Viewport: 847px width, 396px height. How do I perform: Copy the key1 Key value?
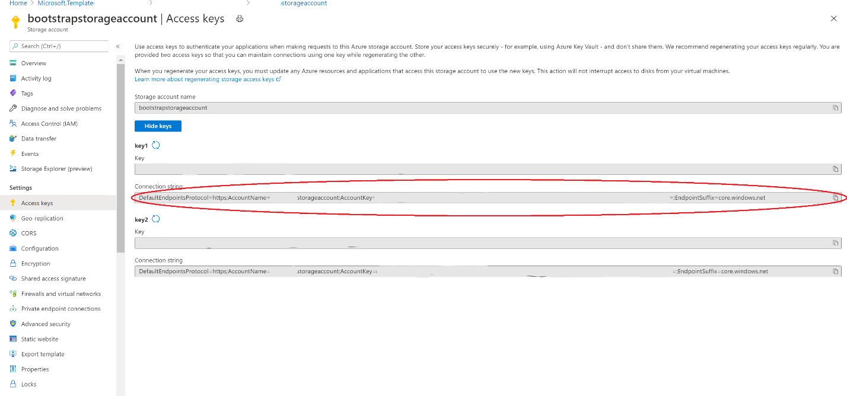click(x=835, y=169)
